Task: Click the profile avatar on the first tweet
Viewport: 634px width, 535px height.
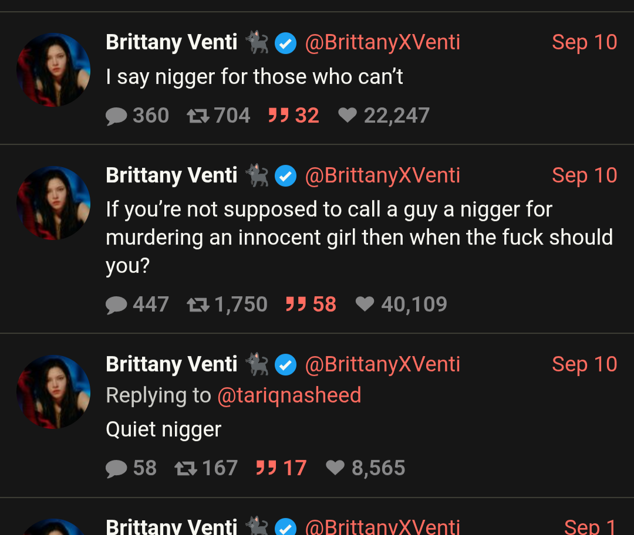Action: (53, 70)
